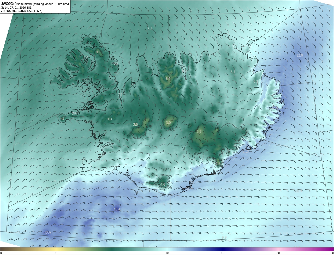This screenshot has height=255, width=334.
Task: Click the 12.9 value label
Action: pos(47,233)
